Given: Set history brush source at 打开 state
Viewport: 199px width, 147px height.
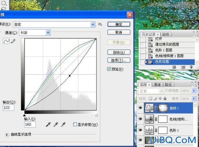Looking at the screenshot, I should coord(142,39).
